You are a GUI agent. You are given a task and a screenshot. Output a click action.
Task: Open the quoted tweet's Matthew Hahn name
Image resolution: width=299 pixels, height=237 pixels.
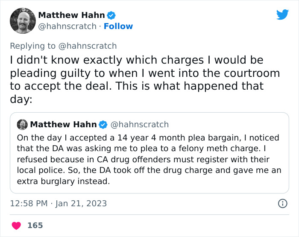pos(63,125)
